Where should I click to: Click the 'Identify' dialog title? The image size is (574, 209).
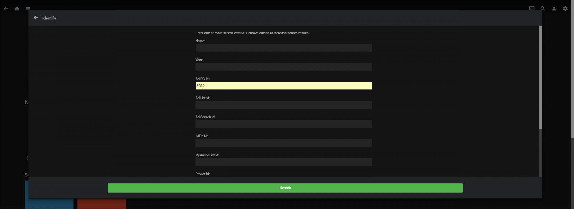point(49,18)
